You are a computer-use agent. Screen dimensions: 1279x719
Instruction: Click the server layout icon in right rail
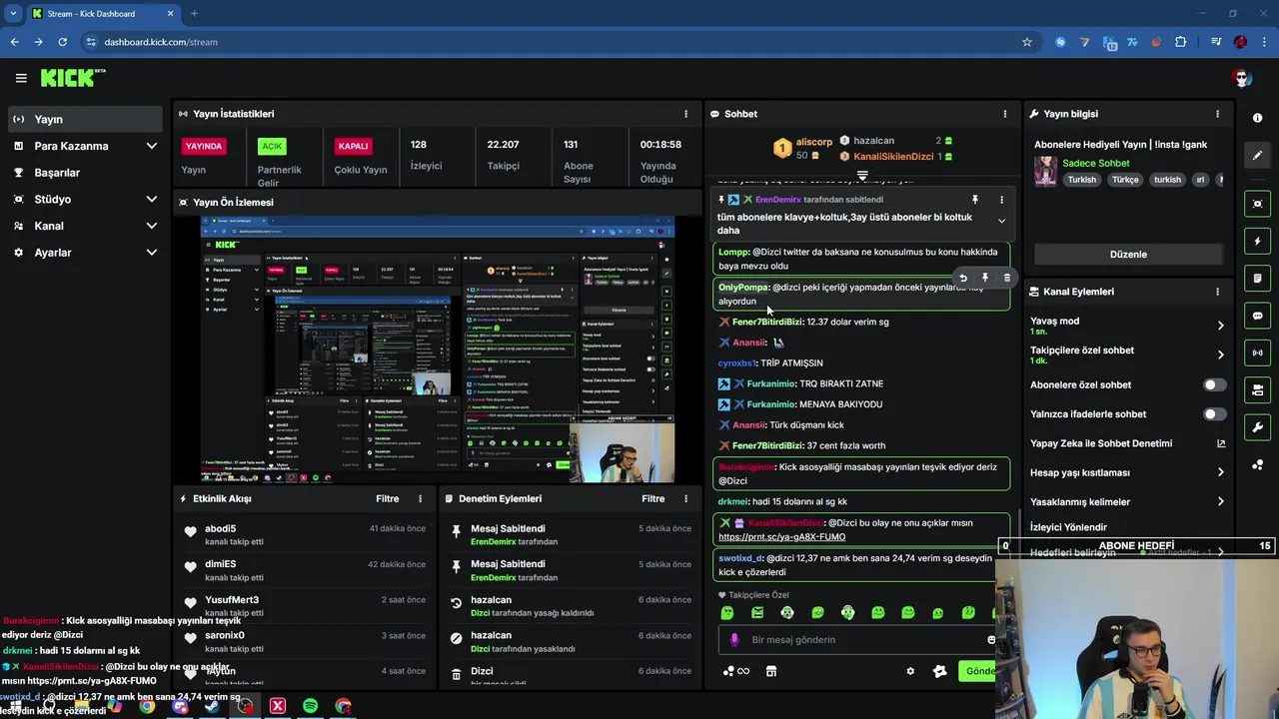pyautogui.click(x=1257, y=389)
